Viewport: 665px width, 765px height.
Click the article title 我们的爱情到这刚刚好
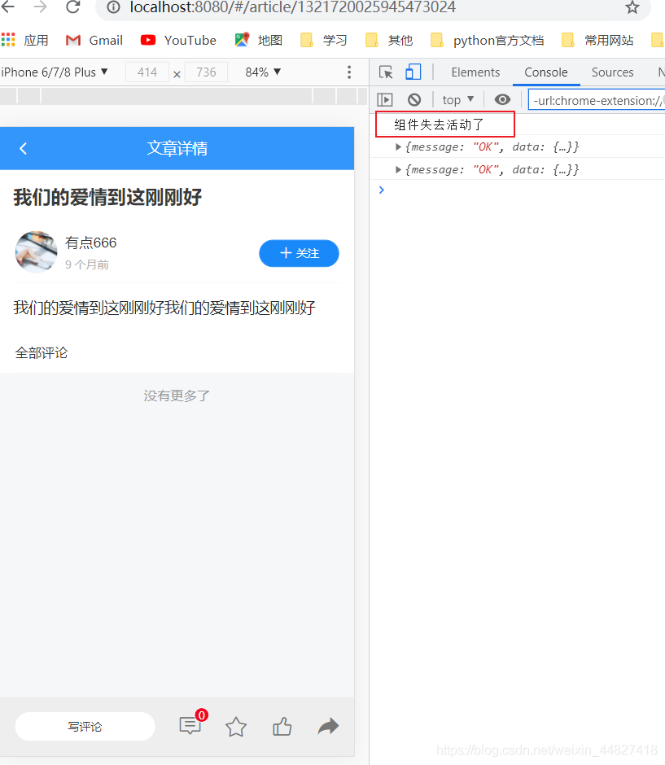107,198
